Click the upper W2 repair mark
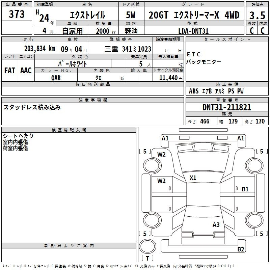The width and height of the screenshot is (270, 270). click(x=162, y=155)
